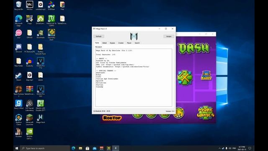Select the MeGUI All To 120FPS shortcut
Image resolution: width=268 pixels, height=151 pixels.
pos(51,21)
